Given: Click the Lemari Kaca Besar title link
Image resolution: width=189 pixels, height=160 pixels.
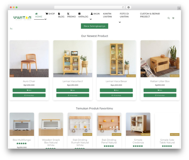Looking at the screenshot, I should 116,81.
